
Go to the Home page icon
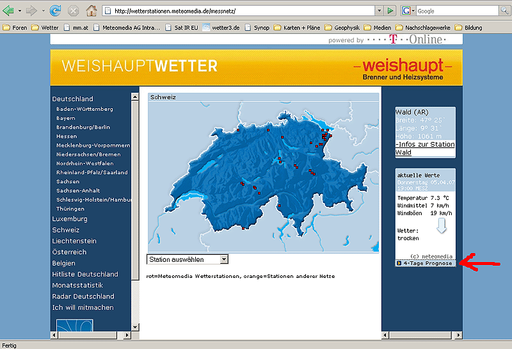tap(91, 11)
